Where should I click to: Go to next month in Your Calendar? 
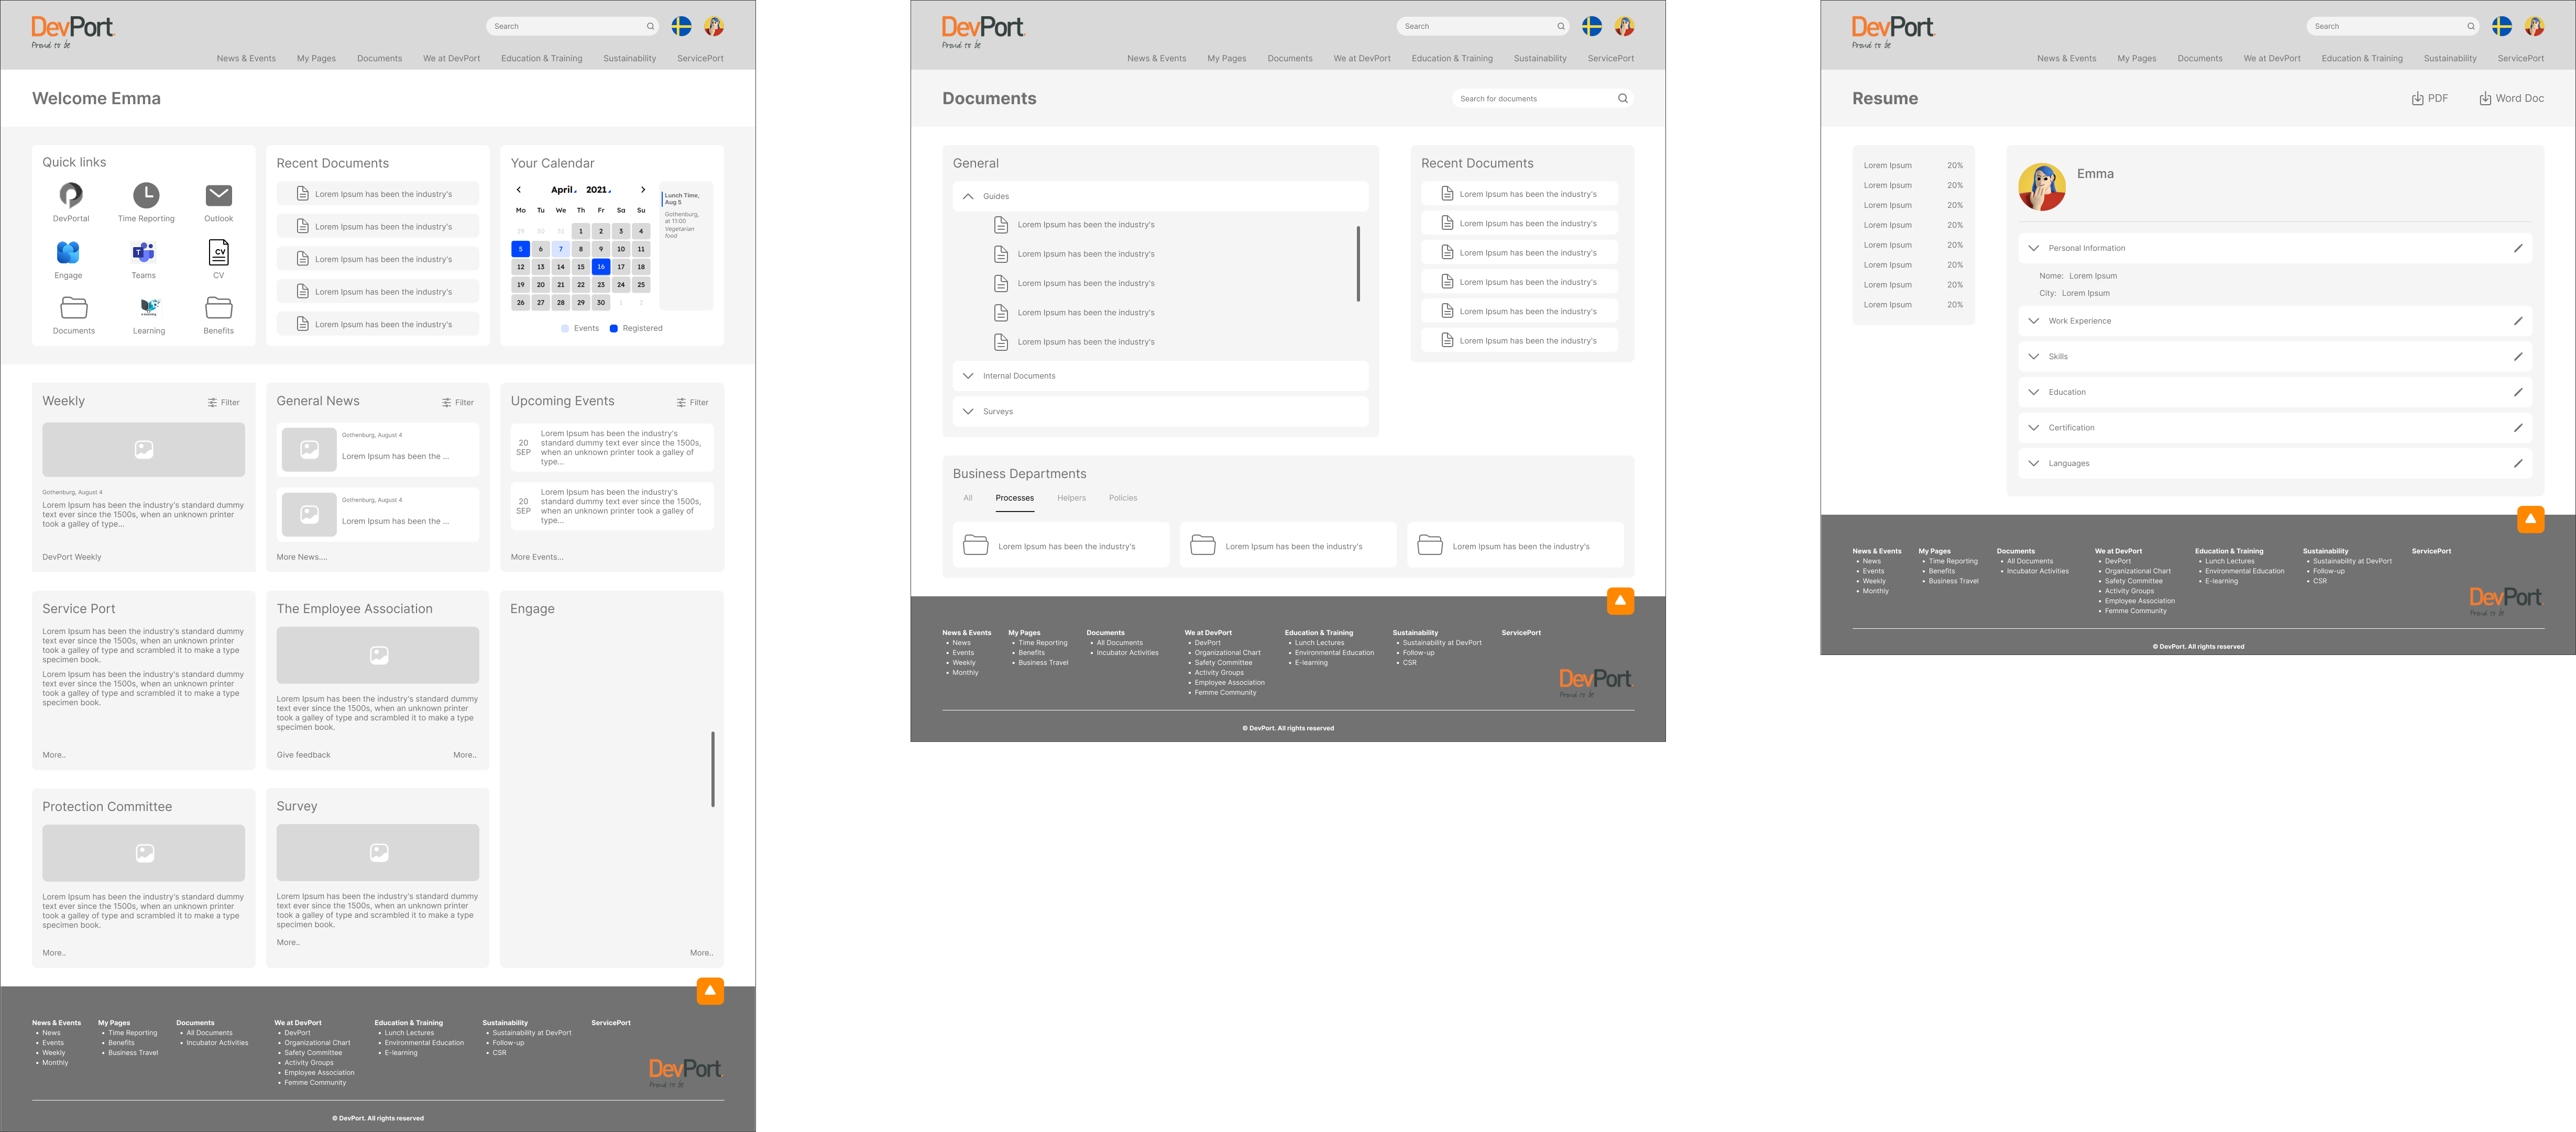tap(643, 190)
